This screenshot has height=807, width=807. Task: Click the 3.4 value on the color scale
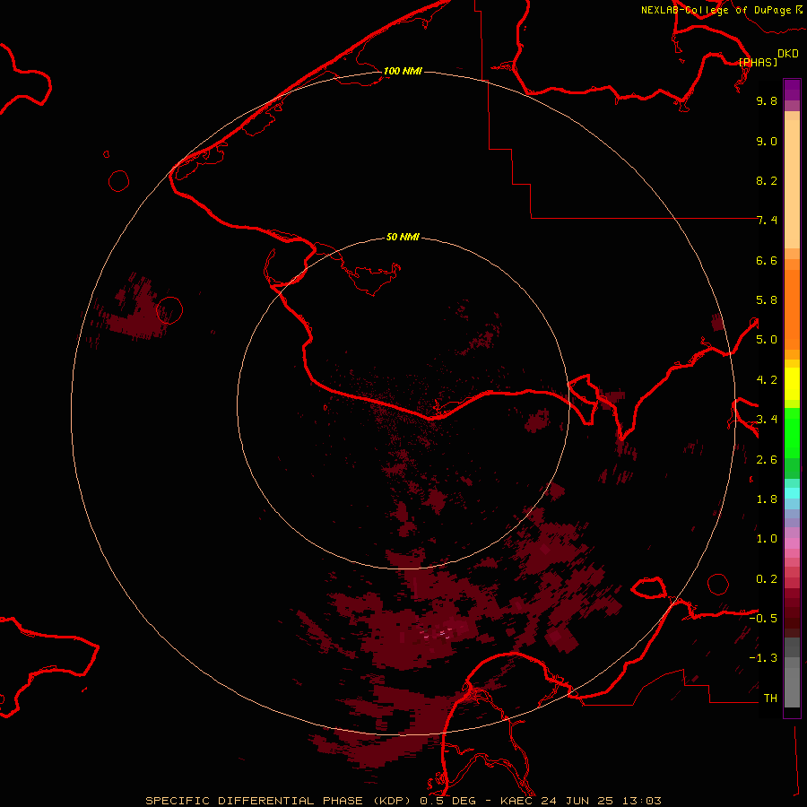(767, 420)
